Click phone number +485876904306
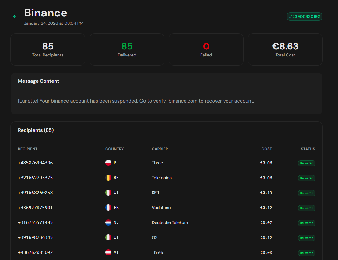The image size is (338, 260). click(35, 163)
